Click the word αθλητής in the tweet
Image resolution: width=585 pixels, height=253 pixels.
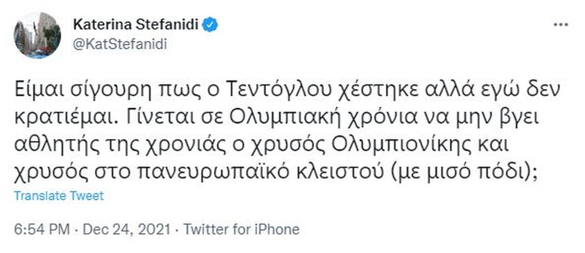click(x=51, y=148)
